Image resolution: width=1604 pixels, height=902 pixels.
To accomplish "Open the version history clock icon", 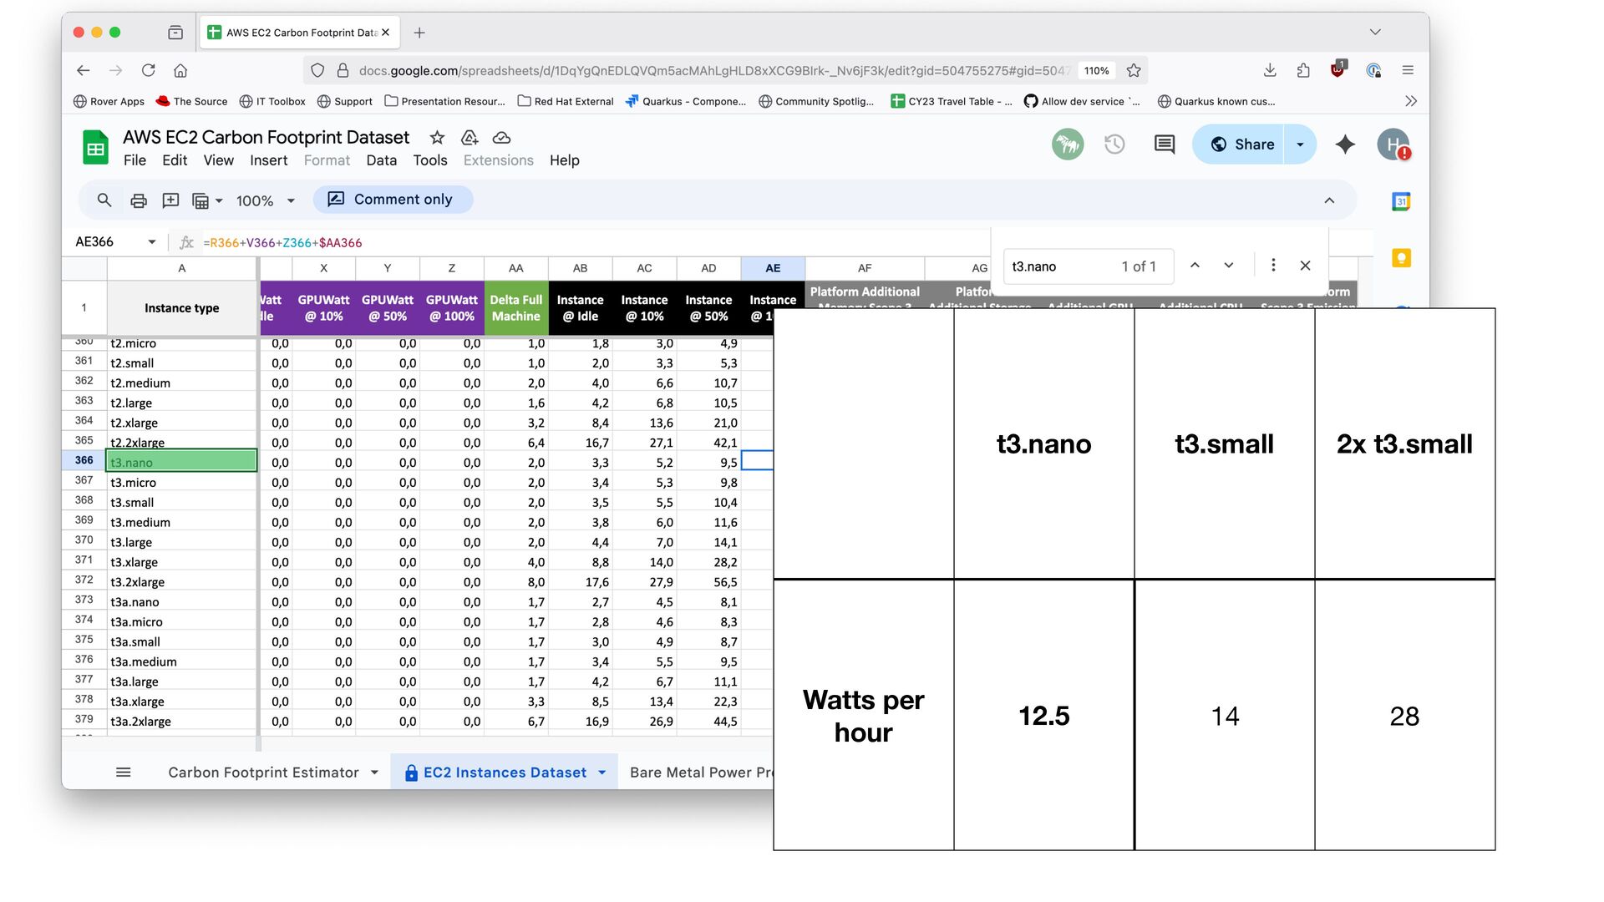I will [1114, 144].
